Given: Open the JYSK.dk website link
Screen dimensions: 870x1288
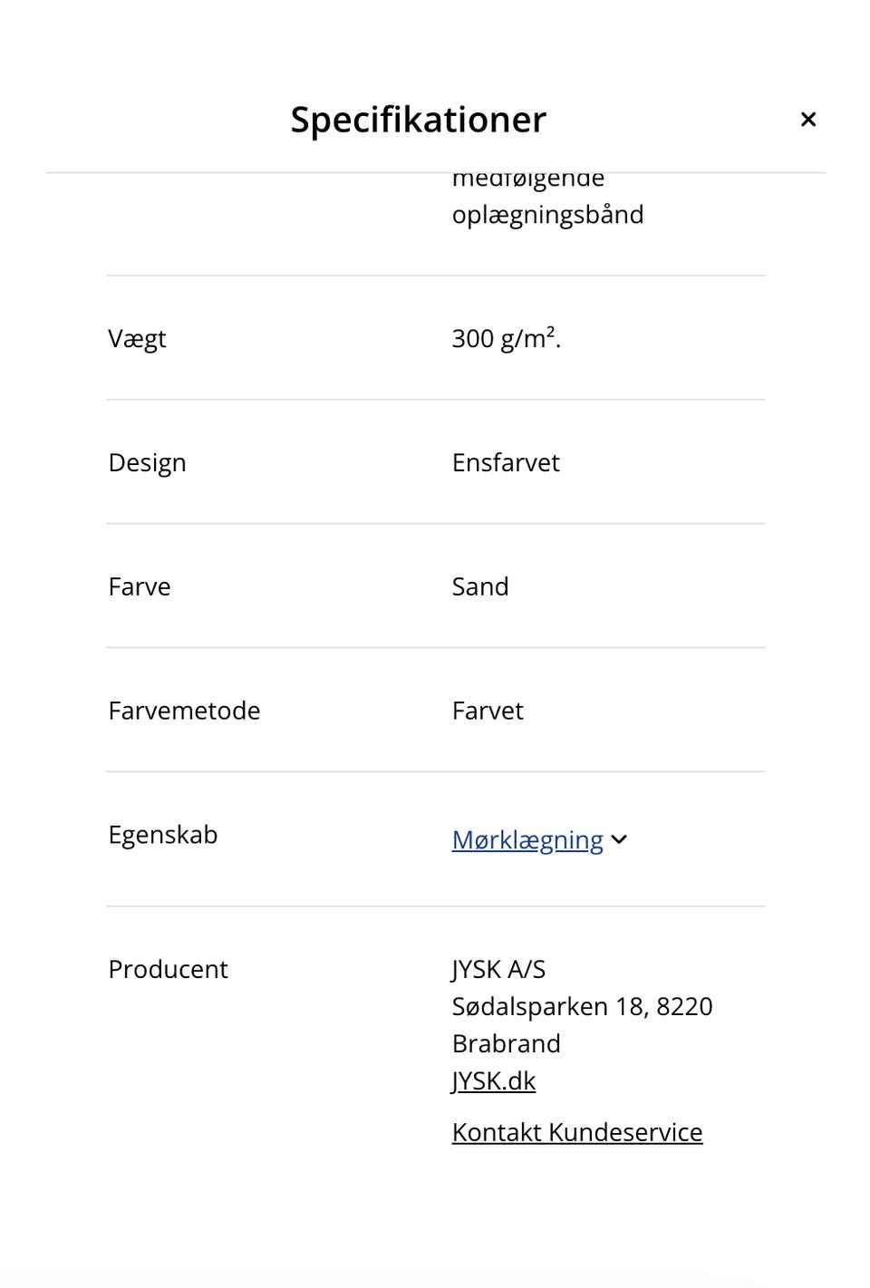Looking at the screenshot, I should coord(494,1080).
